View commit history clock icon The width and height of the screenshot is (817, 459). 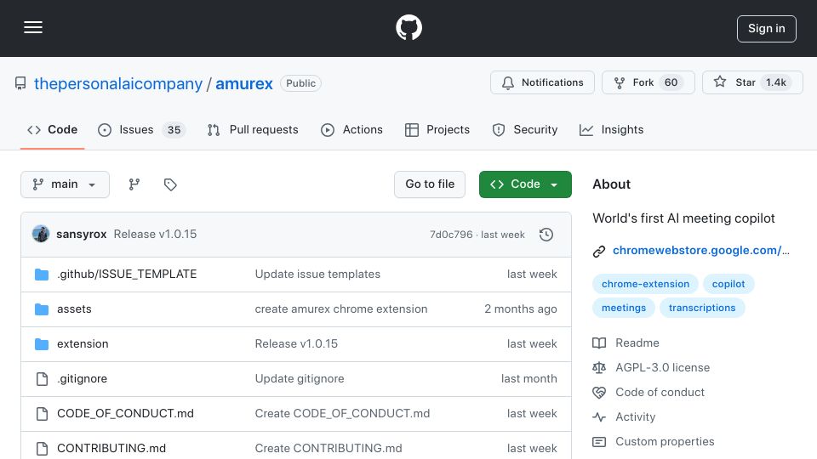546,235
